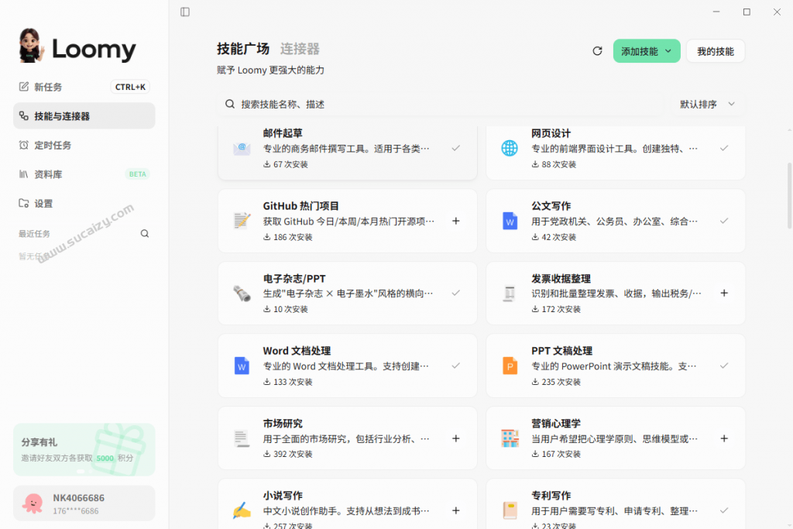
Task: Click the 网页设计 card title
Action: pyautogui.click(x=551, y=133)
